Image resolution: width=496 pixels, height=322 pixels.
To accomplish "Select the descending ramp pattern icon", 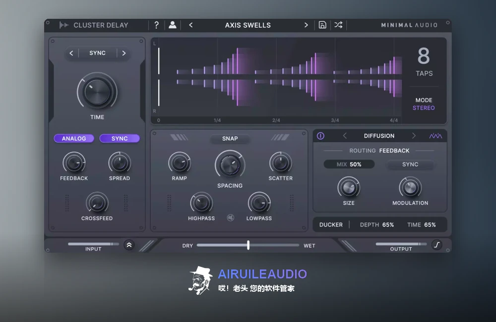I will pyautogui.click(x=179, y=137).
